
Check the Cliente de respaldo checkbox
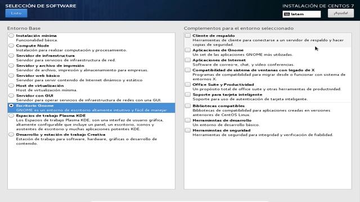tap(188, 36)
